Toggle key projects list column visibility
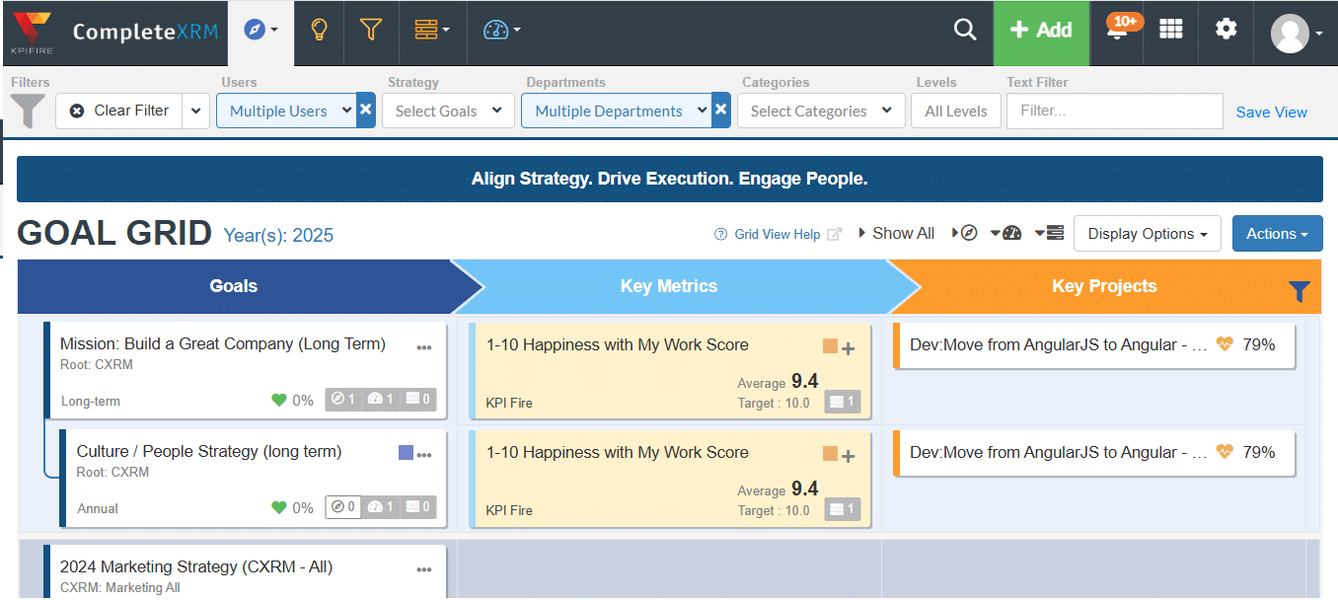Image resolution: width=1338 pixels, height=600 pixels. pos(1050,233)
